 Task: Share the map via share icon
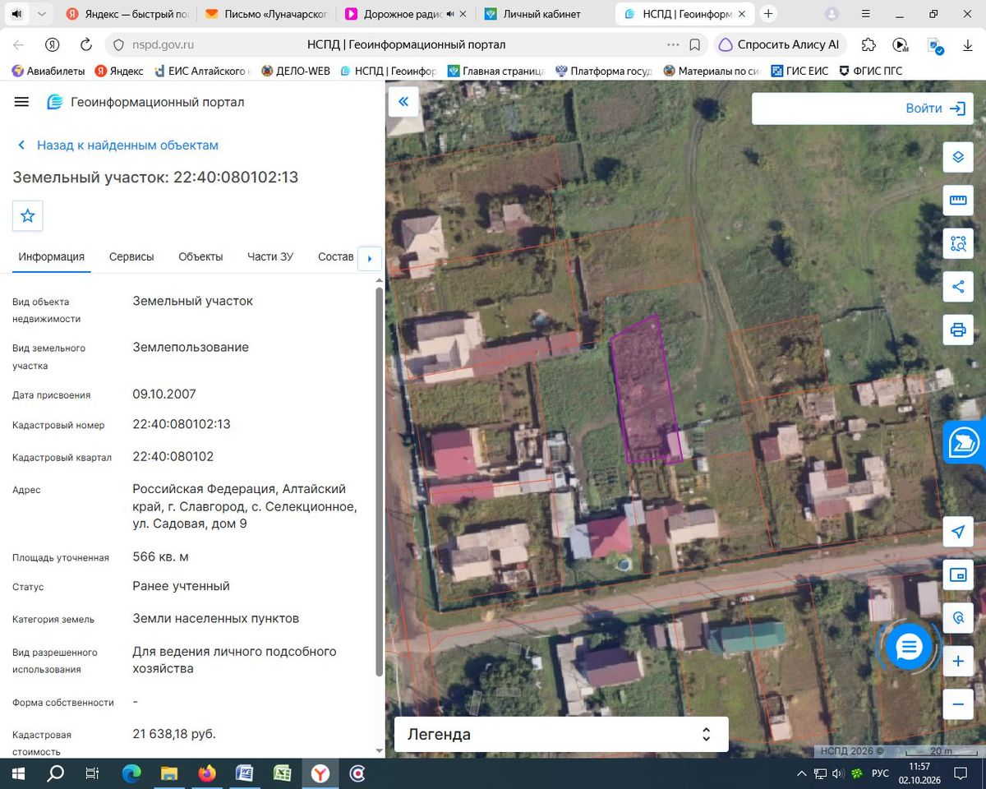click(958, 286)
